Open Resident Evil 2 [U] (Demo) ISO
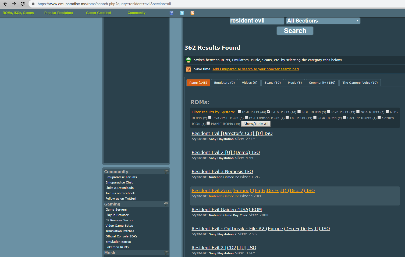The image size is (405, 257). point(226,152)
